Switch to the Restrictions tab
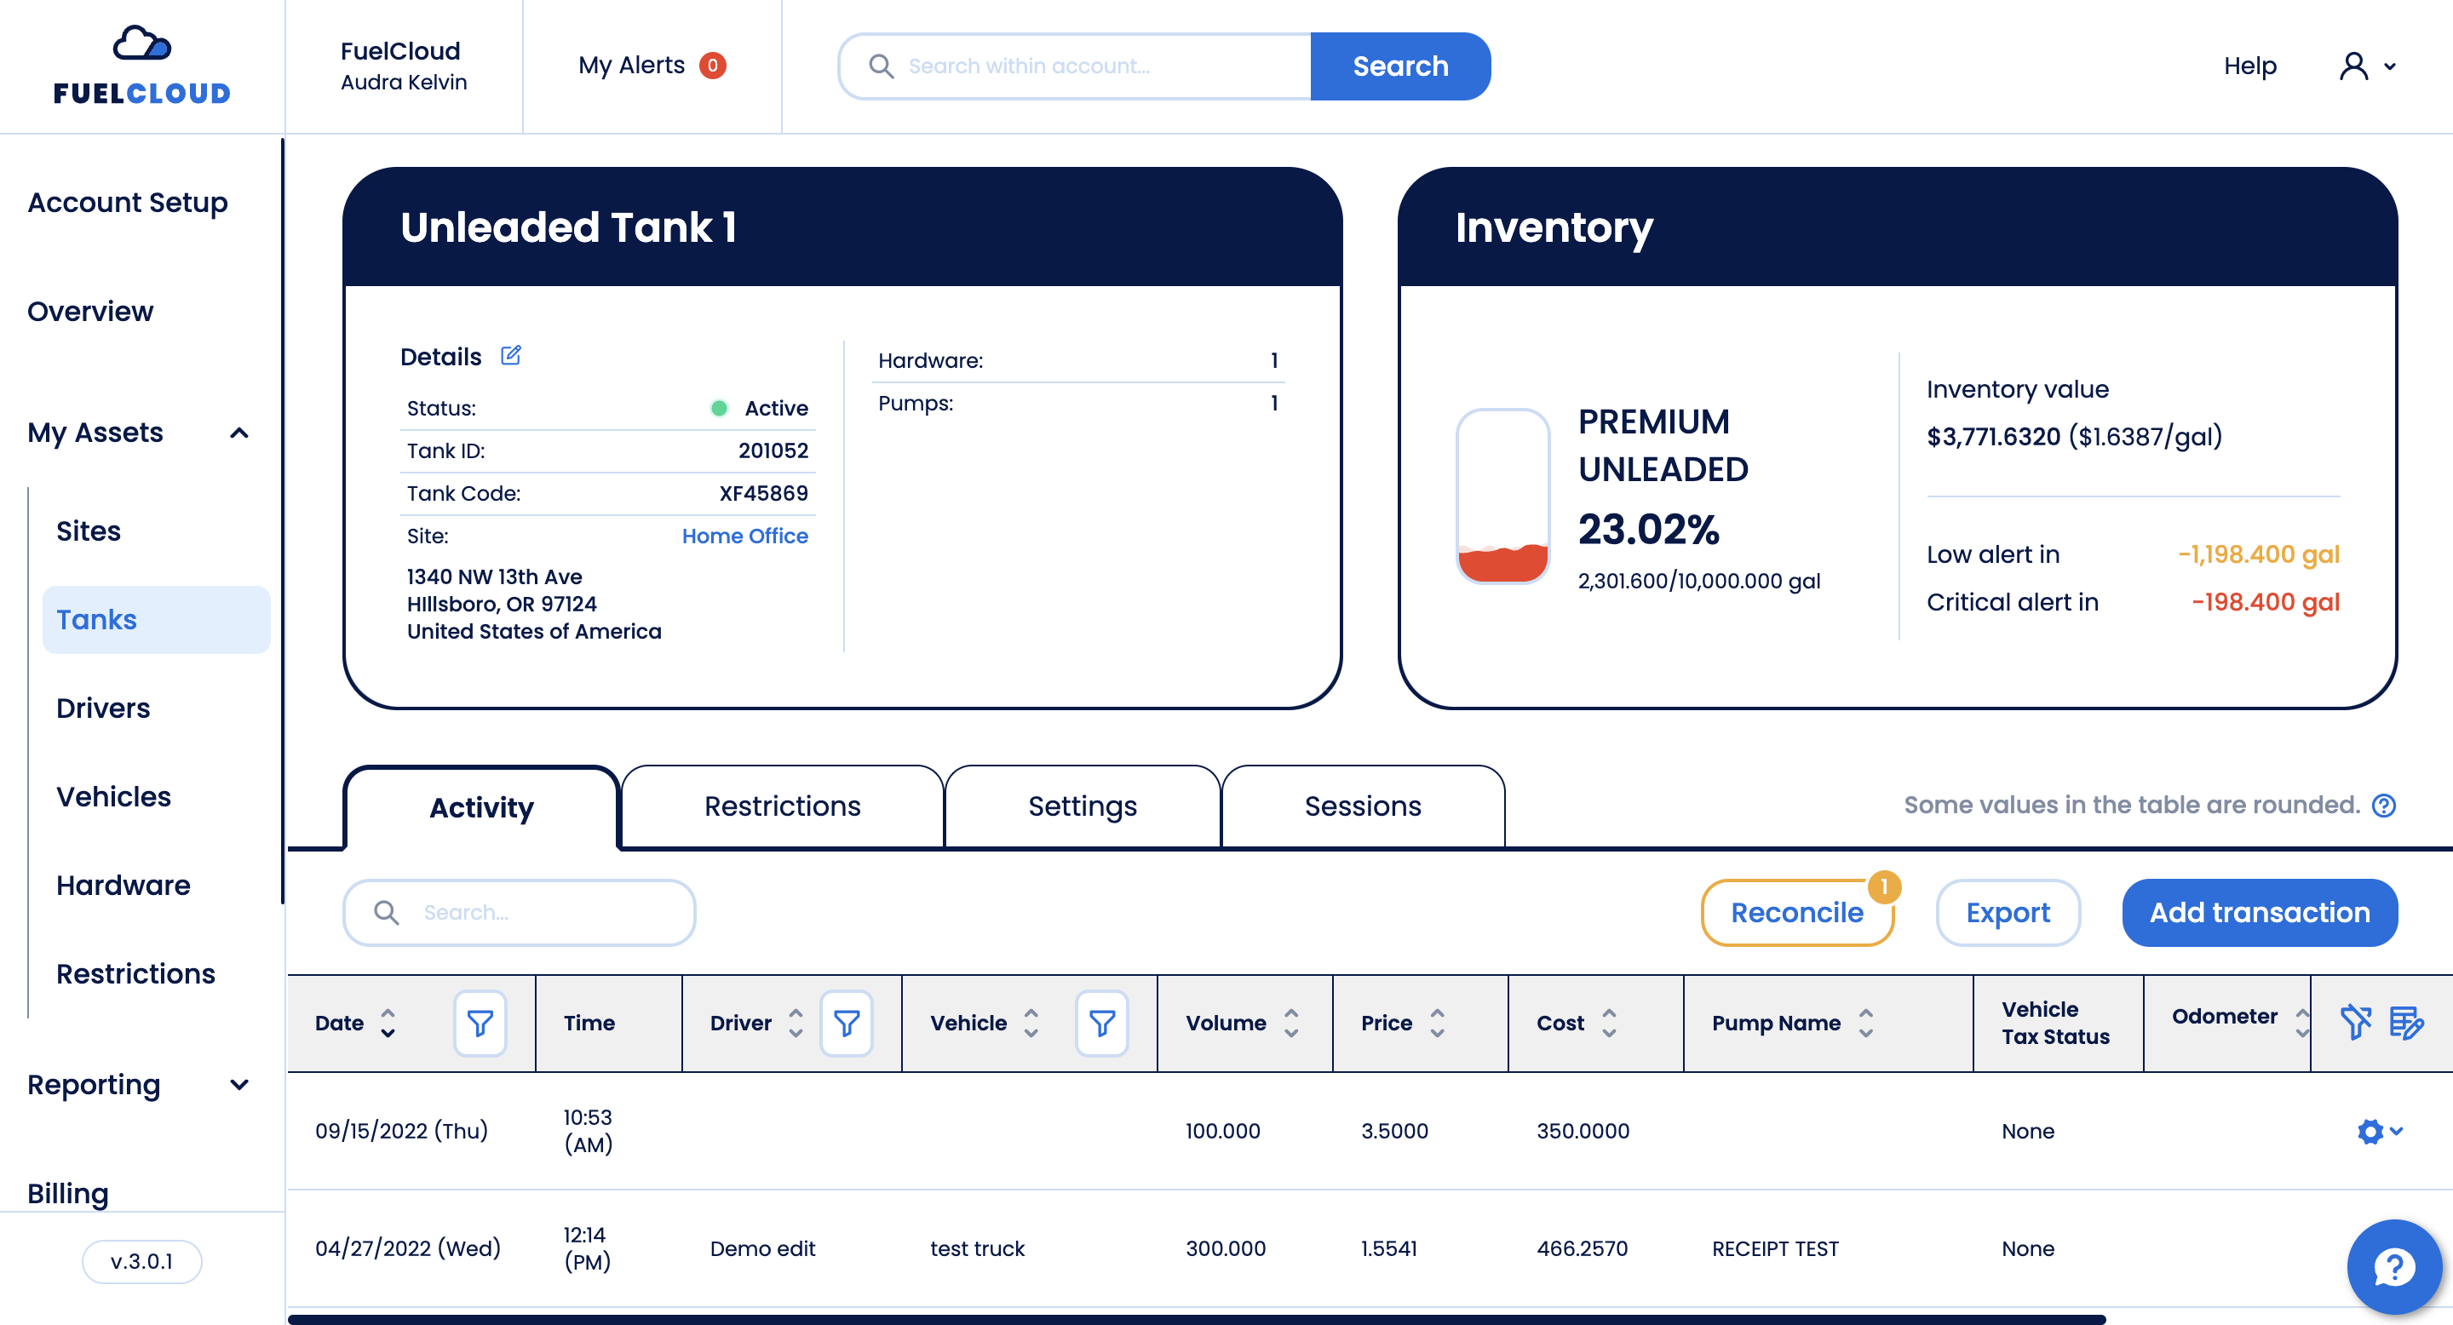Image resolution: width=2453 pixels, height=1325 pixels. click(782, 806)
